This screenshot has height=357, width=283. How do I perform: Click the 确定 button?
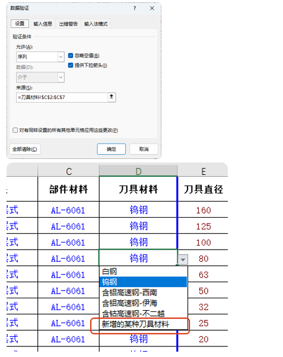[x=112, y=149]
